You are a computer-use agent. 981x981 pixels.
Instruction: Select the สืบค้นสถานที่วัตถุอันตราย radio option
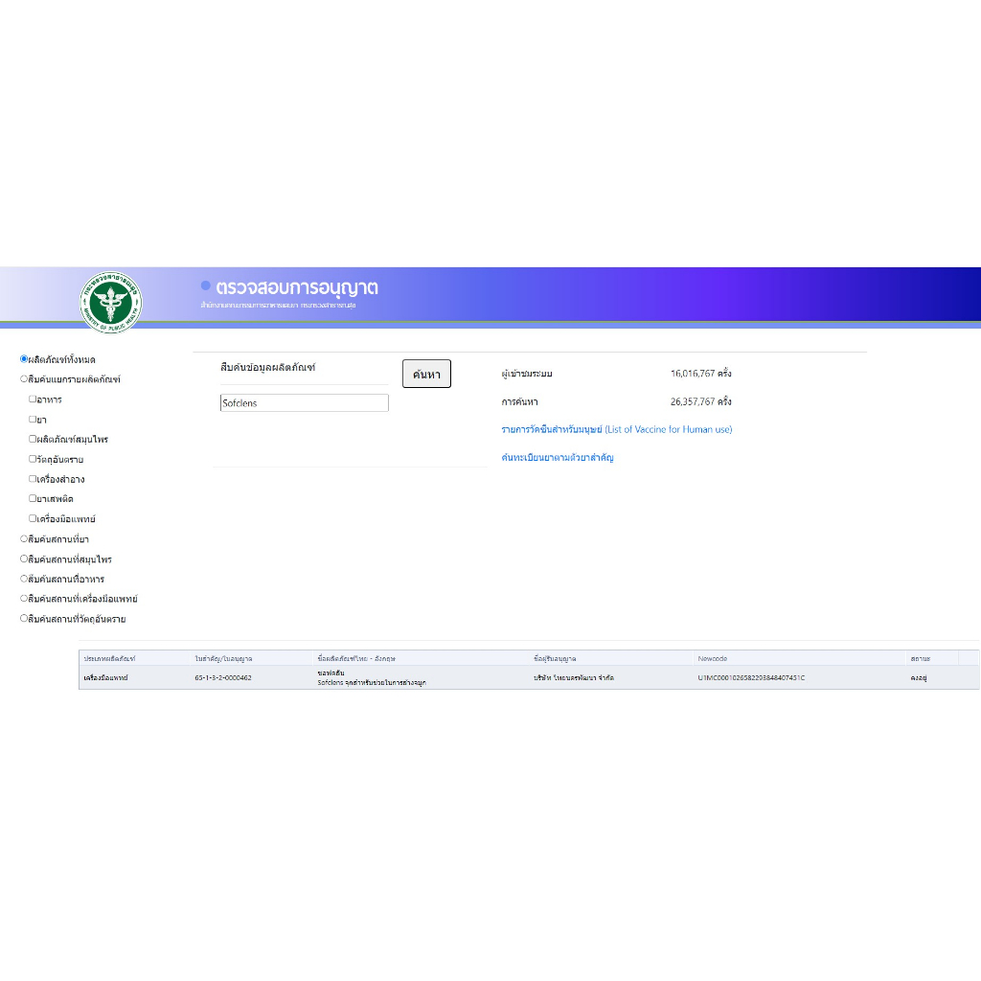coord(24,619)
